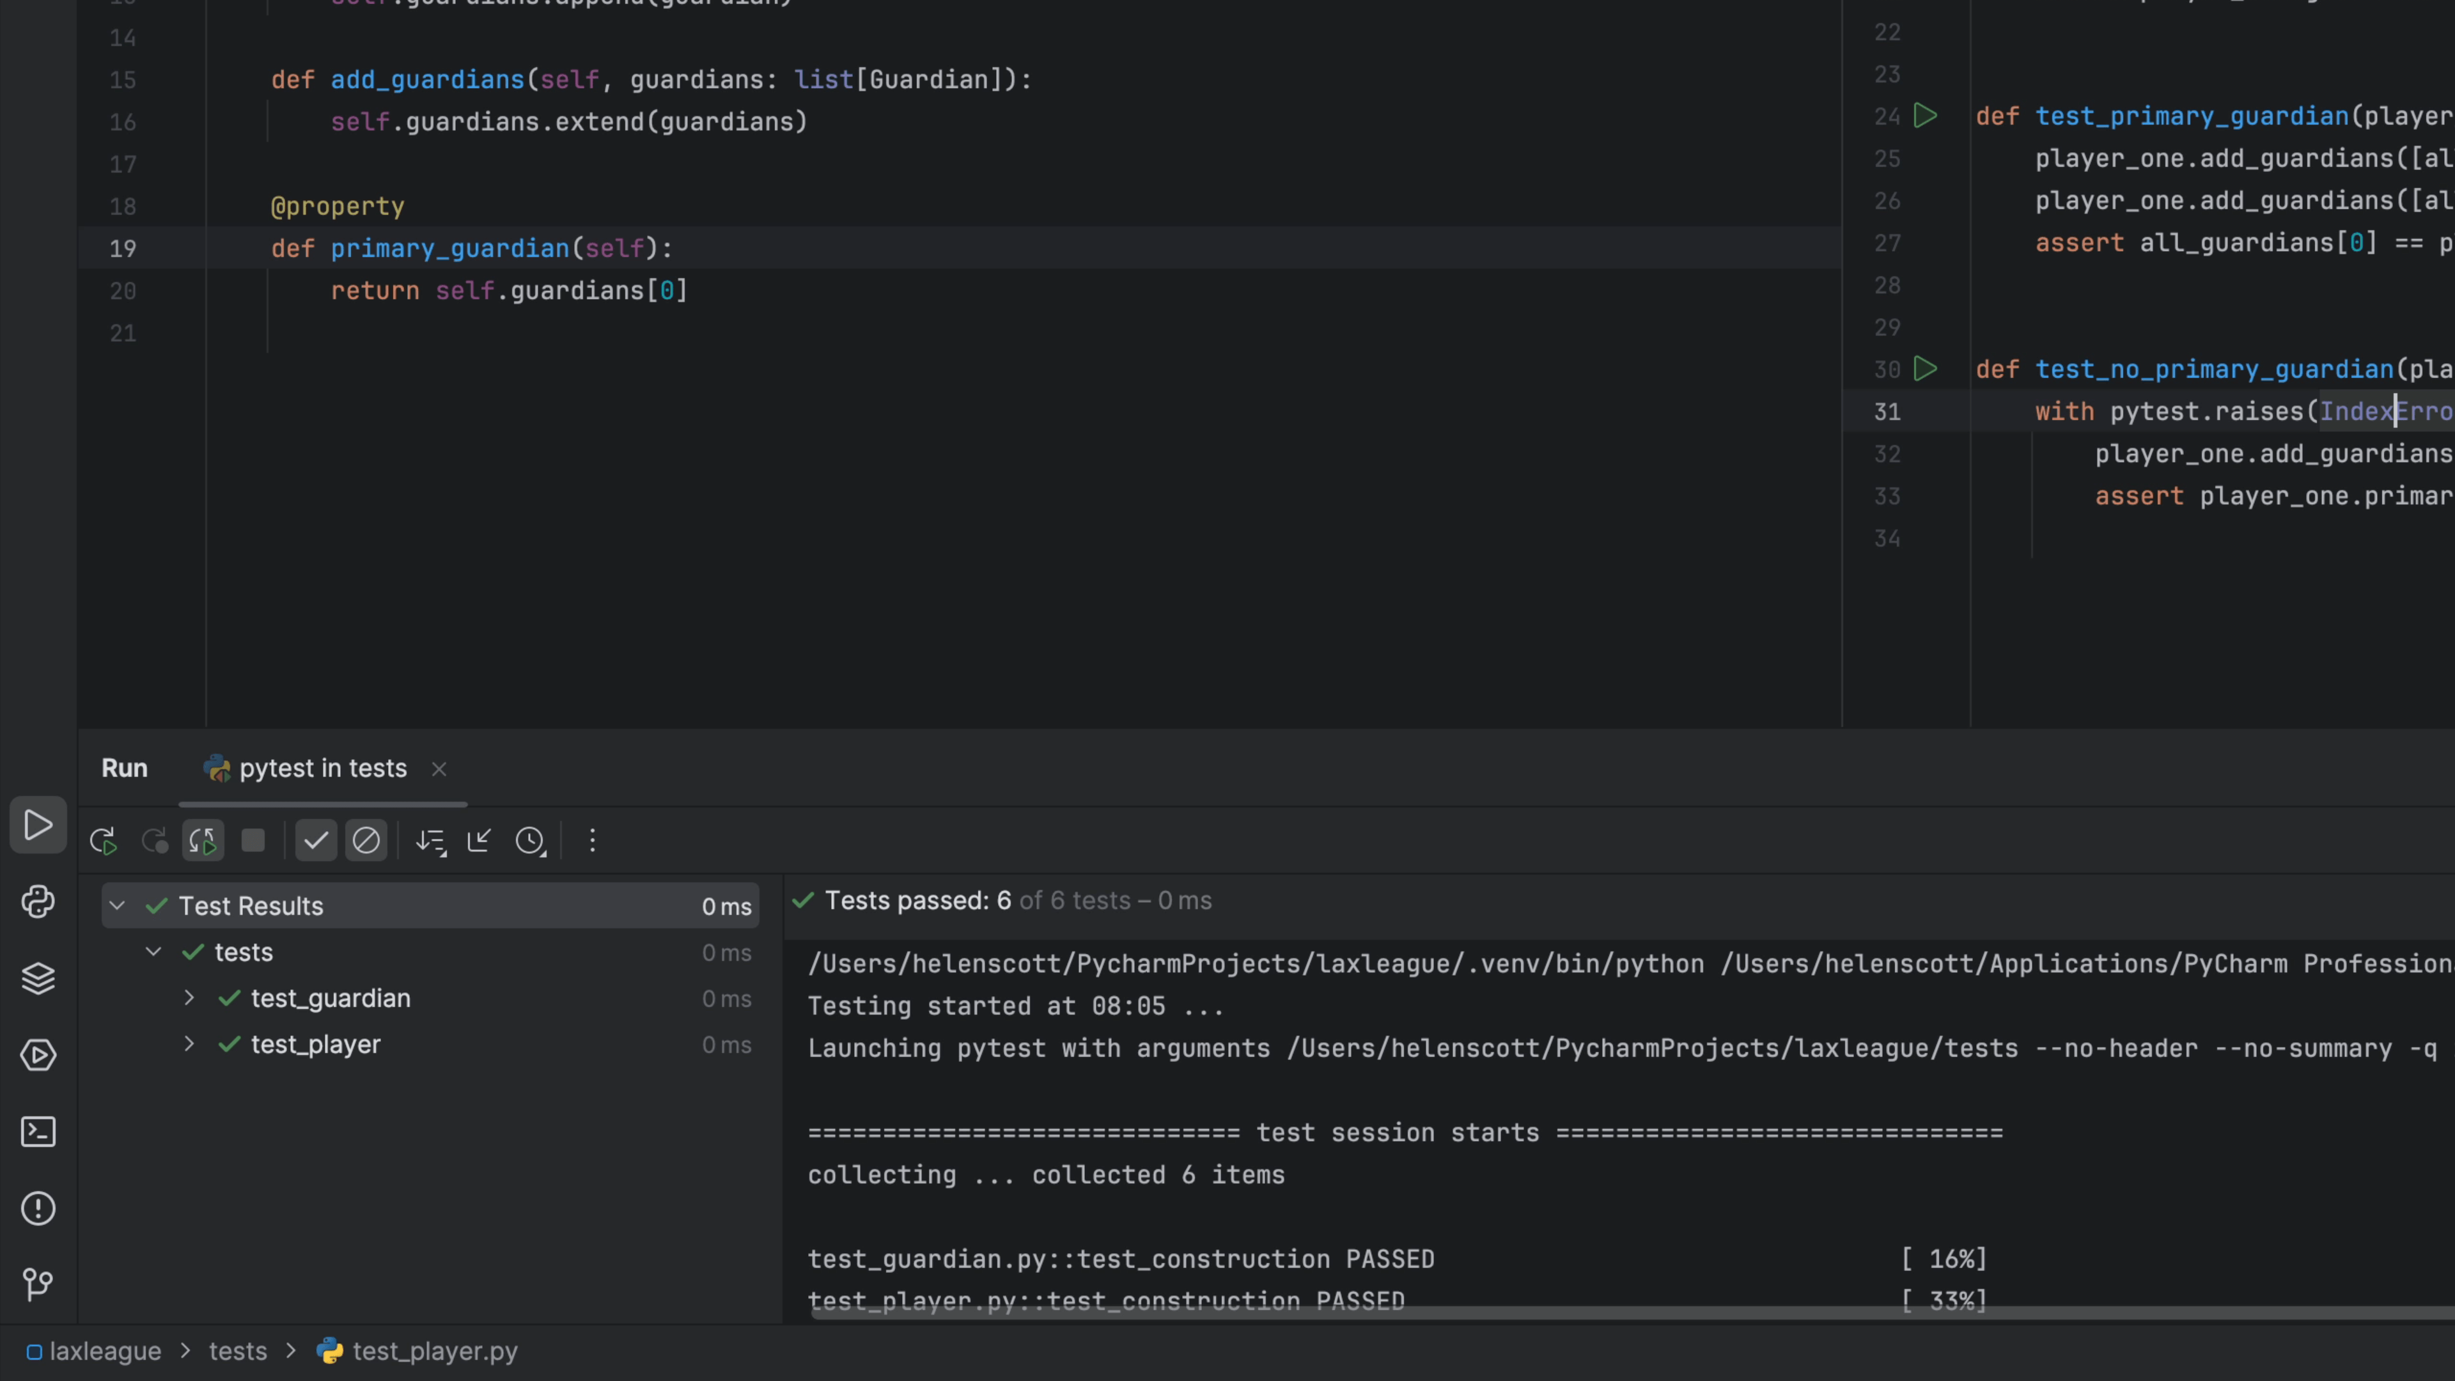Run test_no_primary_guardian from gutter arrow

(1925, 369)
